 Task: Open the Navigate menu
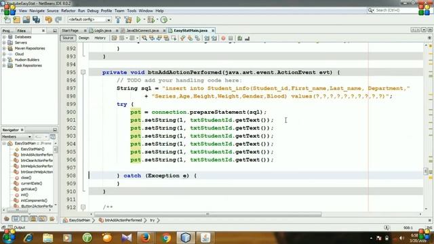pos(37,11)
